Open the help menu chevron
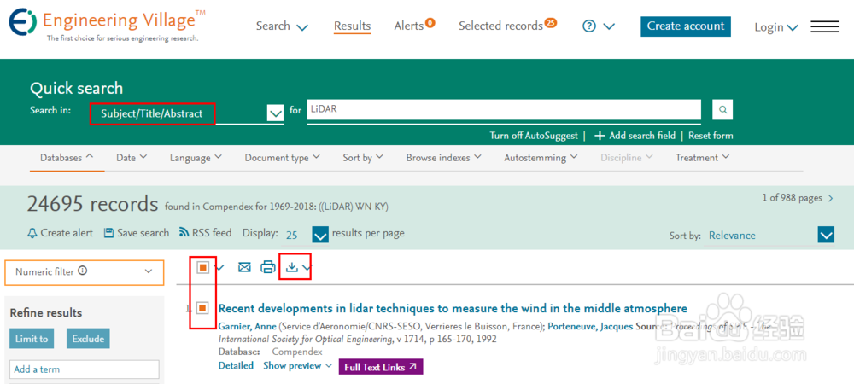This screenshot has height=384, width=854. (610, 26)
